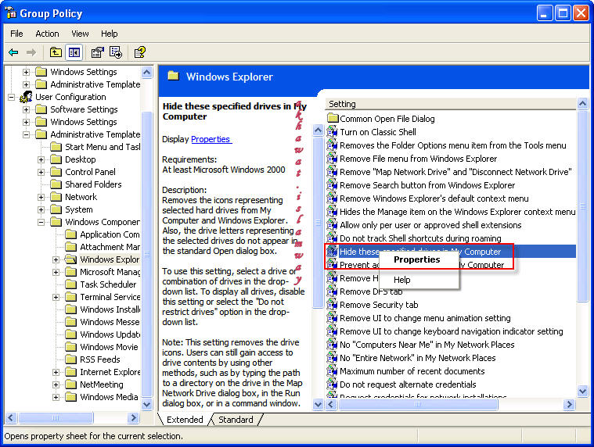This screenshot has width=594, height=447.
Task: Go up one level with the folder icon
Action: click(x=56, y=52)
